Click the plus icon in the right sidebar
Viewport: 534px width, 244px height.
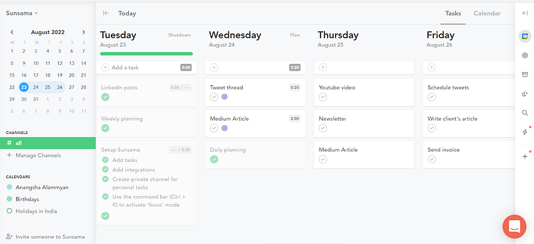pyautogui.click(x=525, y=157)
